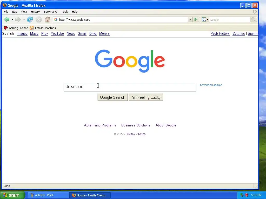Open the Privacy link
Viewport: 266px width, 199px height.
130,134
